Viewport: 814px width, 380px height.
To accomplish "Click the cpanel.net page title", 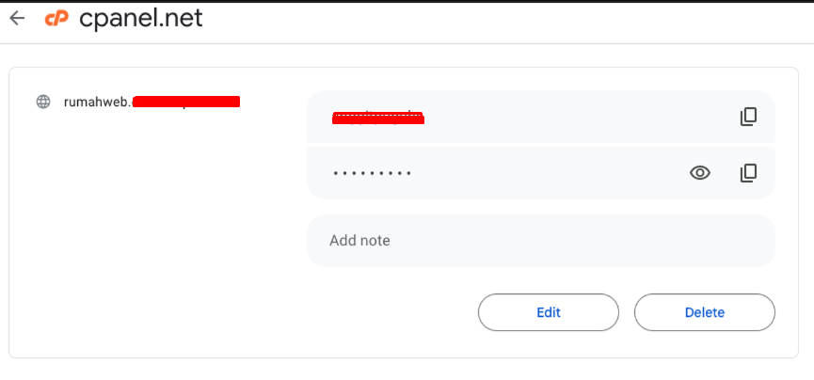I will tap(140, 19).
